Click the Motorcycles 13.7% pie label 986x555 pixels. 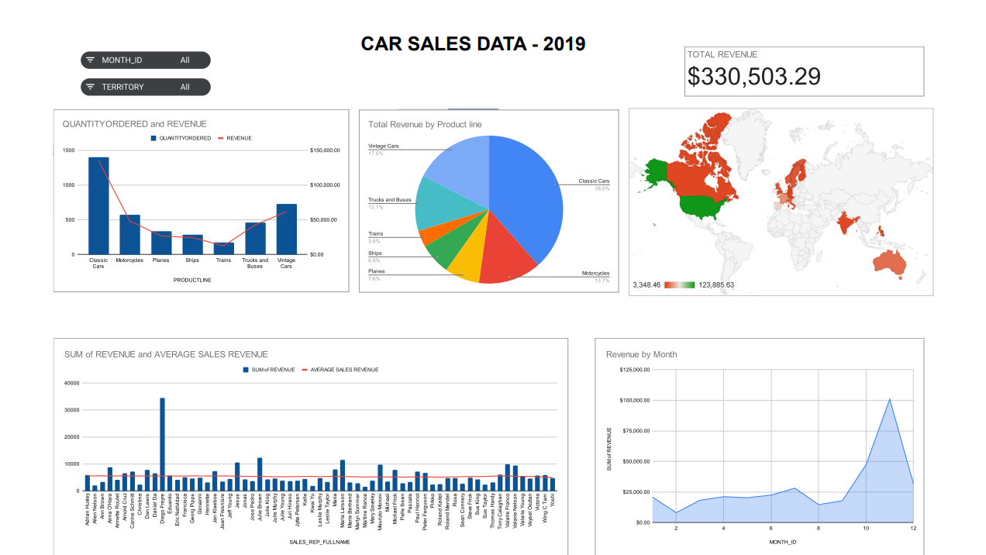coord(595,277)
